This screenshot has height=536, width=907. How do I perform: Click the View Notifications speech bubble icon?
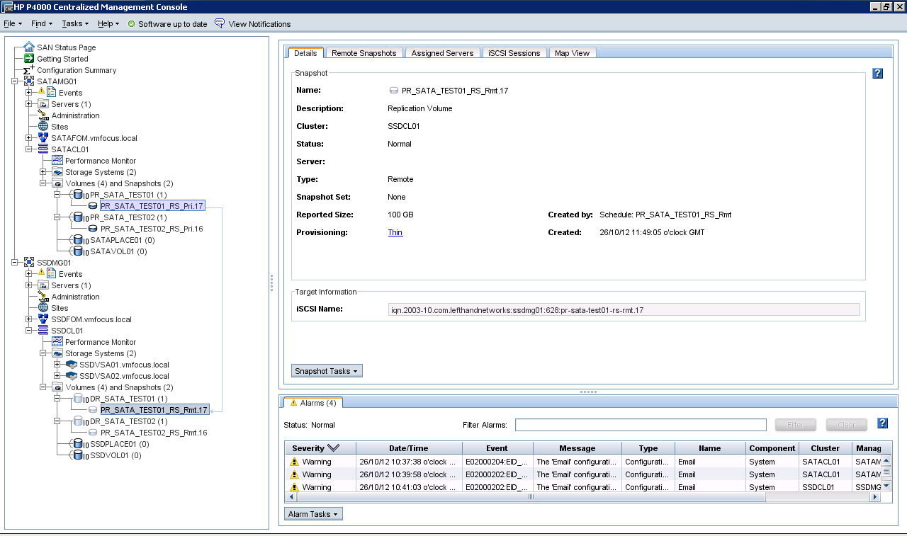coord(220,23)
